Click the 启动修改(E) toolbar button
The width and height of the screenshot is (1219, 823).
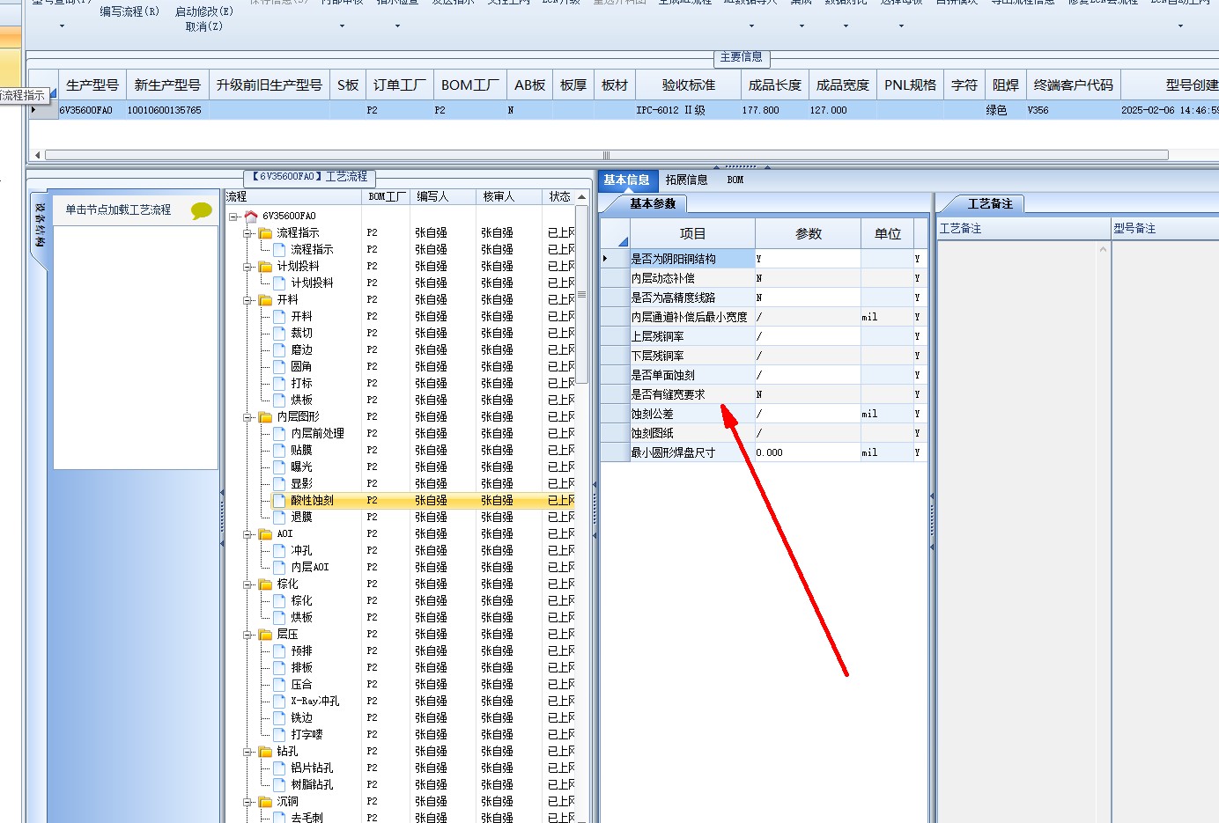tap(204, 11)
